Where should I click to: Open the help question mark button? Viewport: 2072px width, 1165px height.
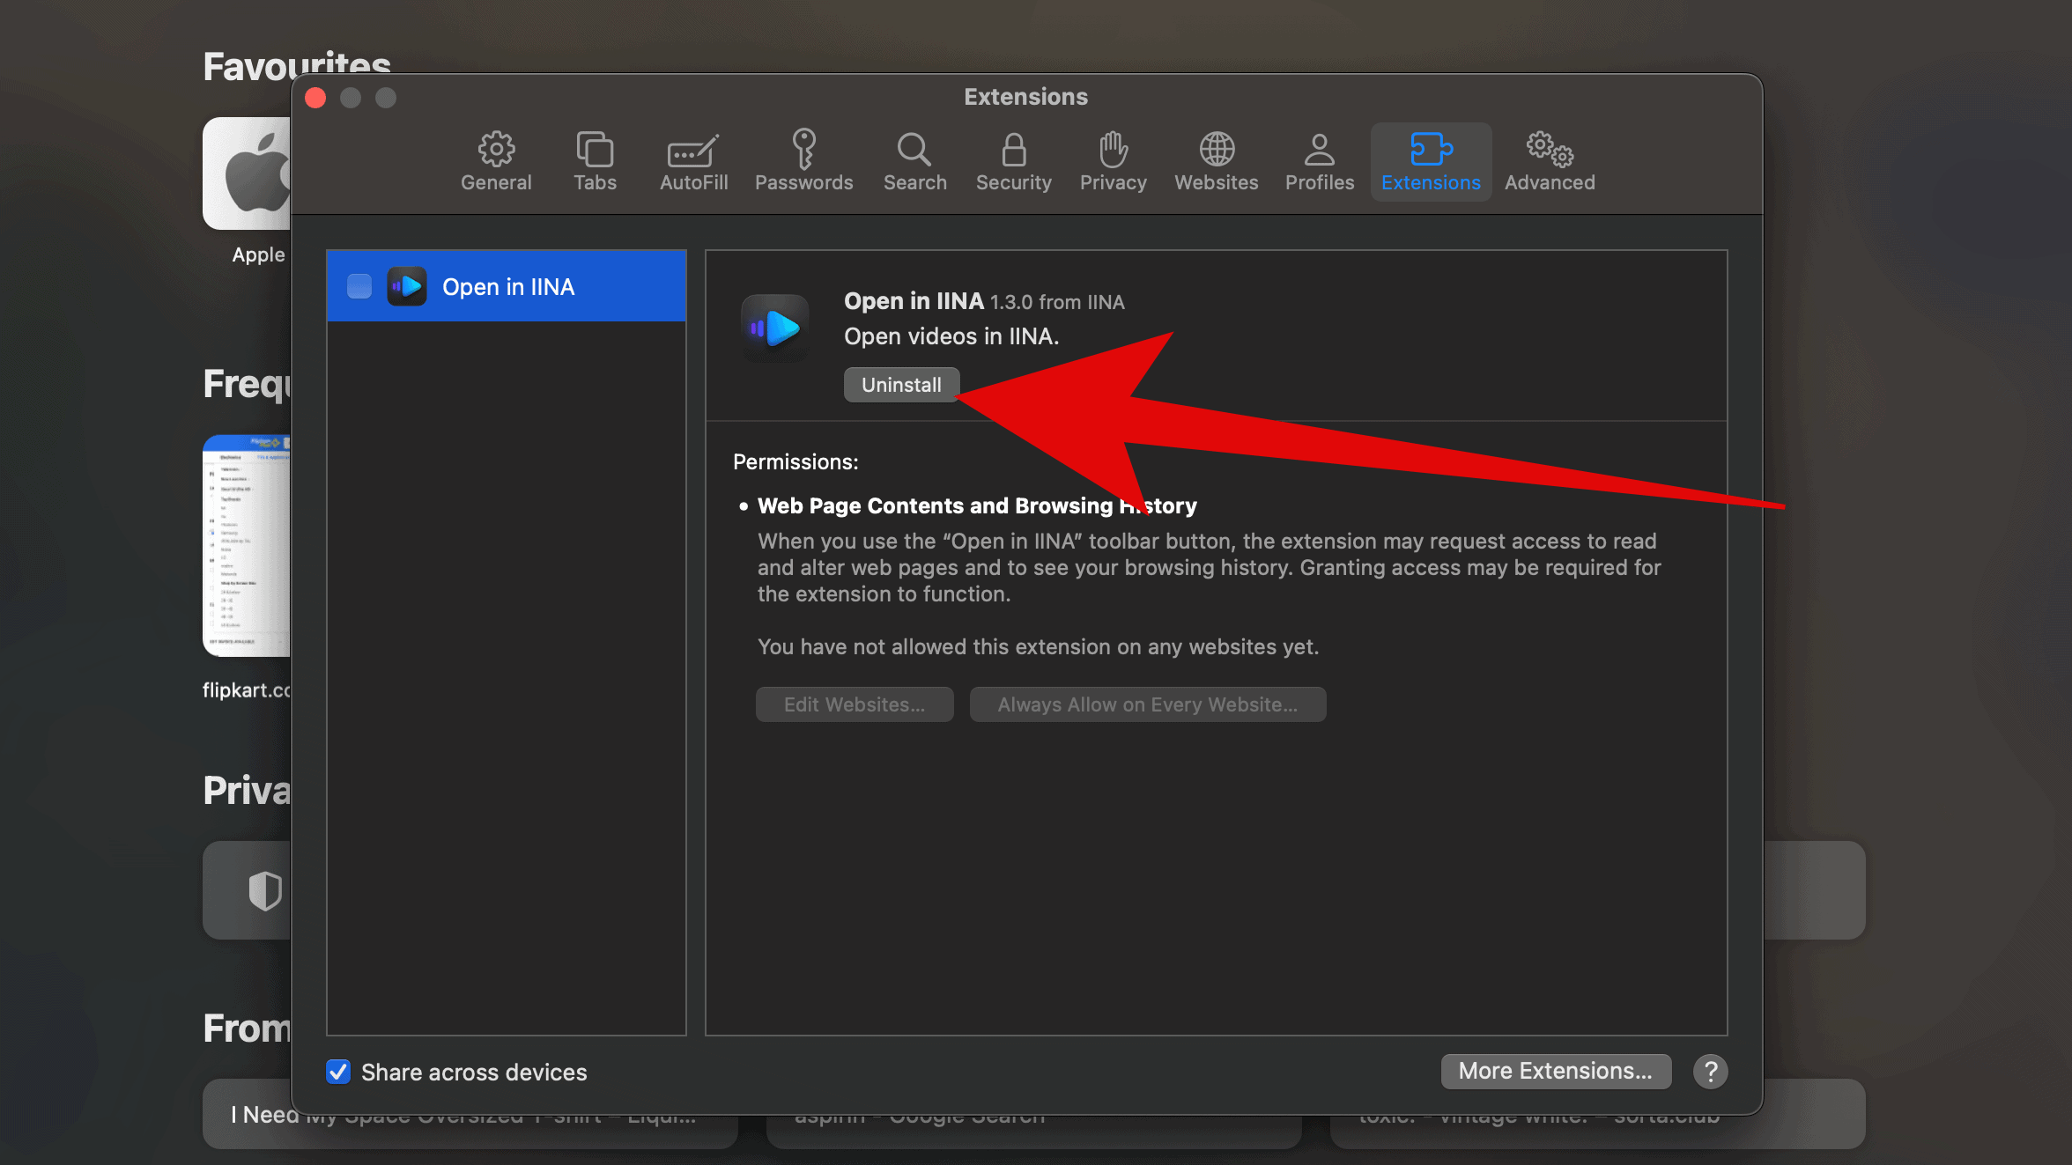[1710, 1072]
